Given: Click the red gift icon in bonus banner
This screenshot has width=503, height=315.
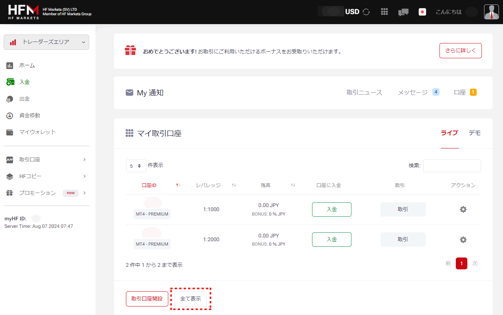Looking at the screenshot, I should coord(130,50).
